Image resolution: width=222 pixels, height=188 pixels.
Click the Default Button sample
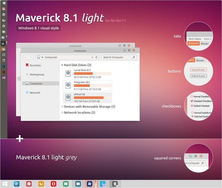pos(198,76)
